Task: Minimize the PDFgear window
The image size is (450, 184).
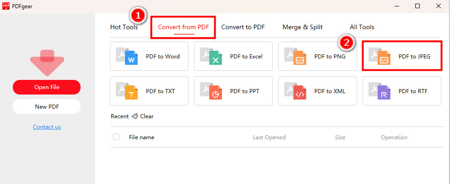Action: [397, 6]
